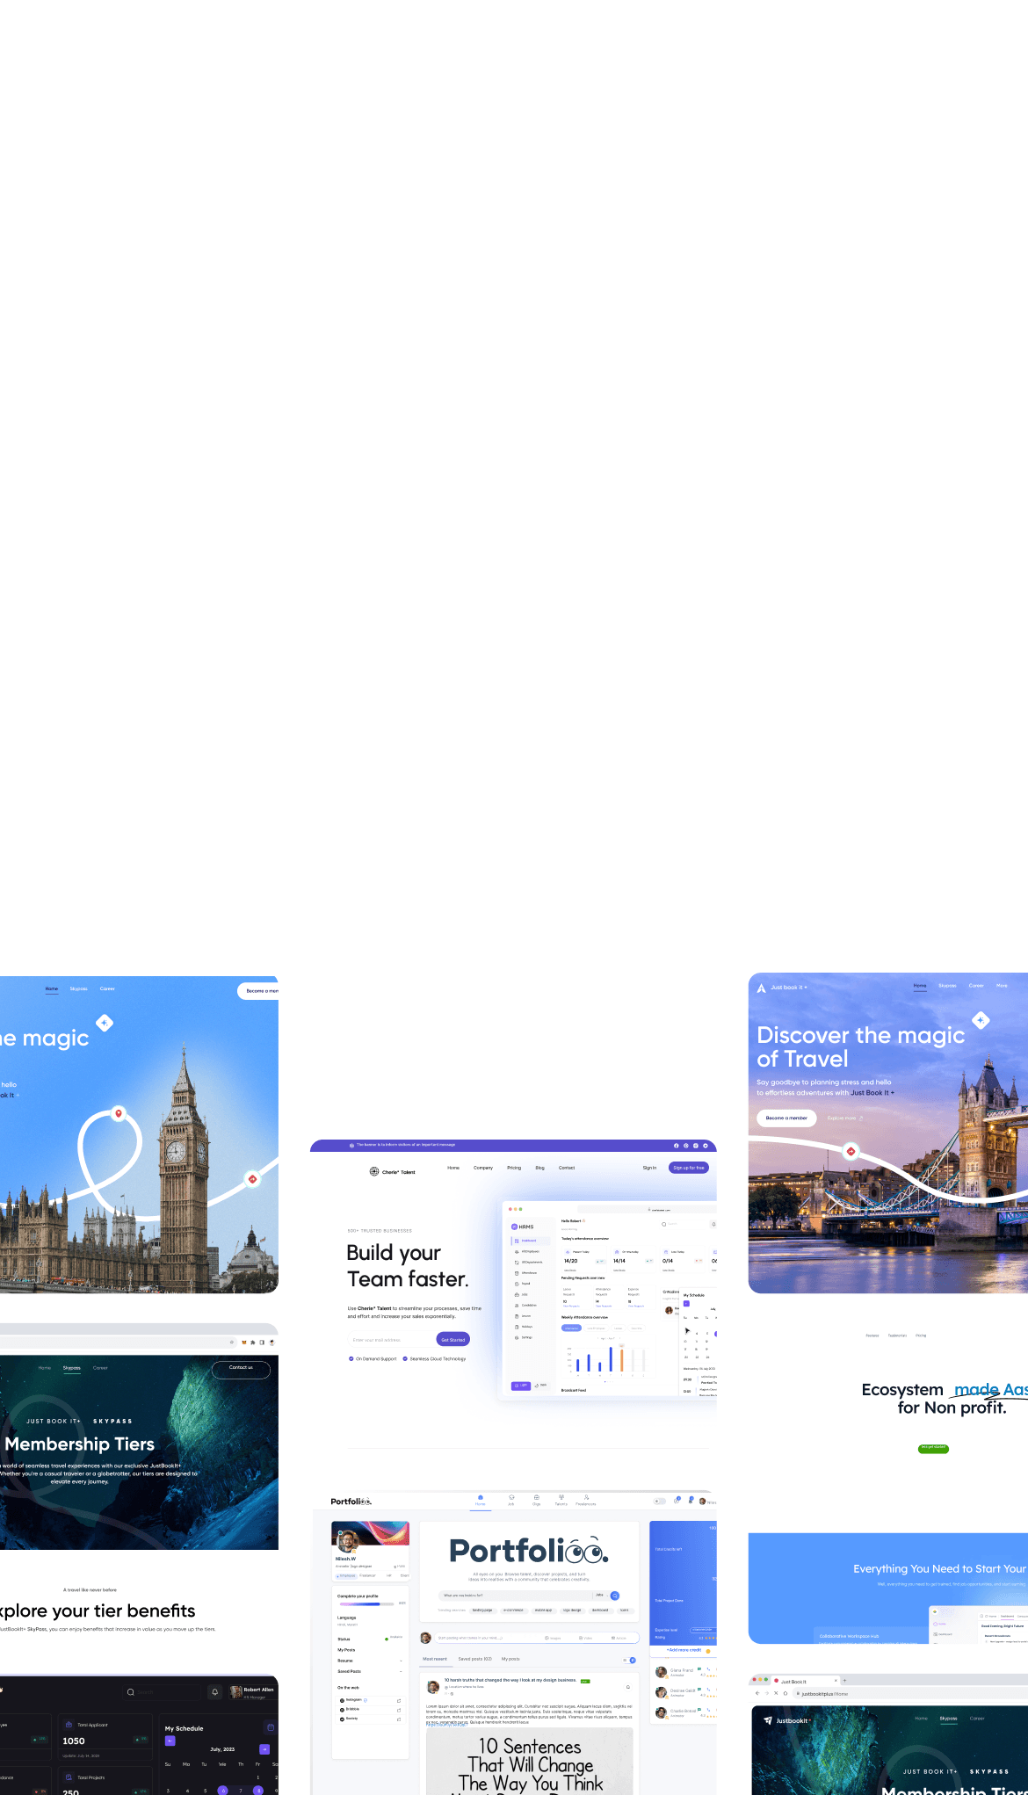Select date 6 in July 2023 calendar
This screenshot has height=1795, width=1028.
click(x=222, y=1790)
